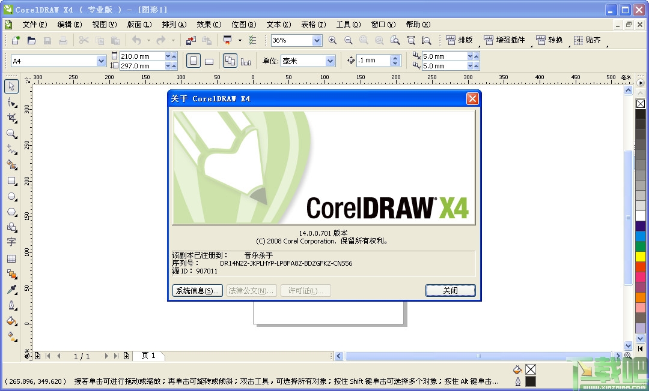Click the zoom in magnifier icon

click(332, 40)
